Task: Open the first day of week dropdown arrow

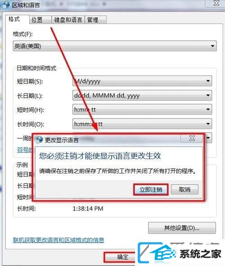Action: point(208,138)
